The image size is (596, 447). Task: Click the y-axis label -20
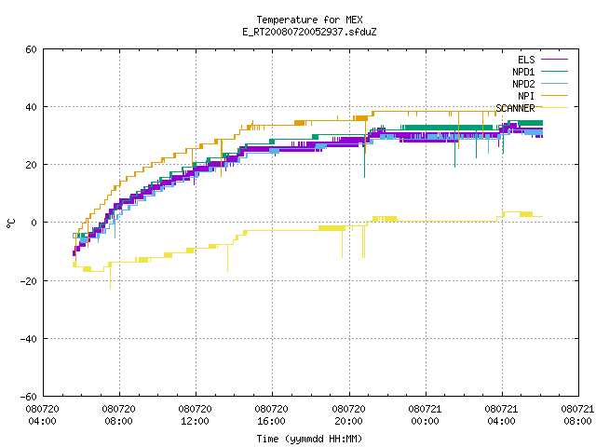pos(29,281)
